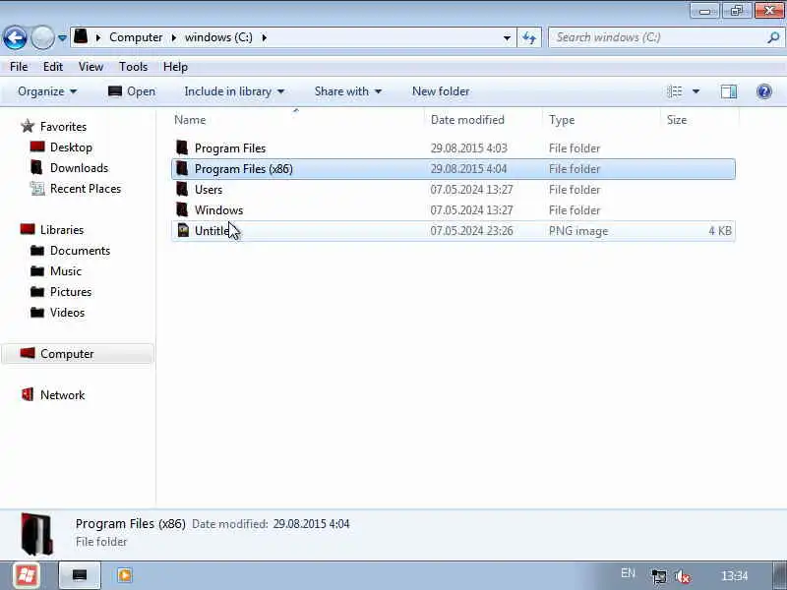
Task: Refresh the windows (C:) folder view
Action: 529,37
